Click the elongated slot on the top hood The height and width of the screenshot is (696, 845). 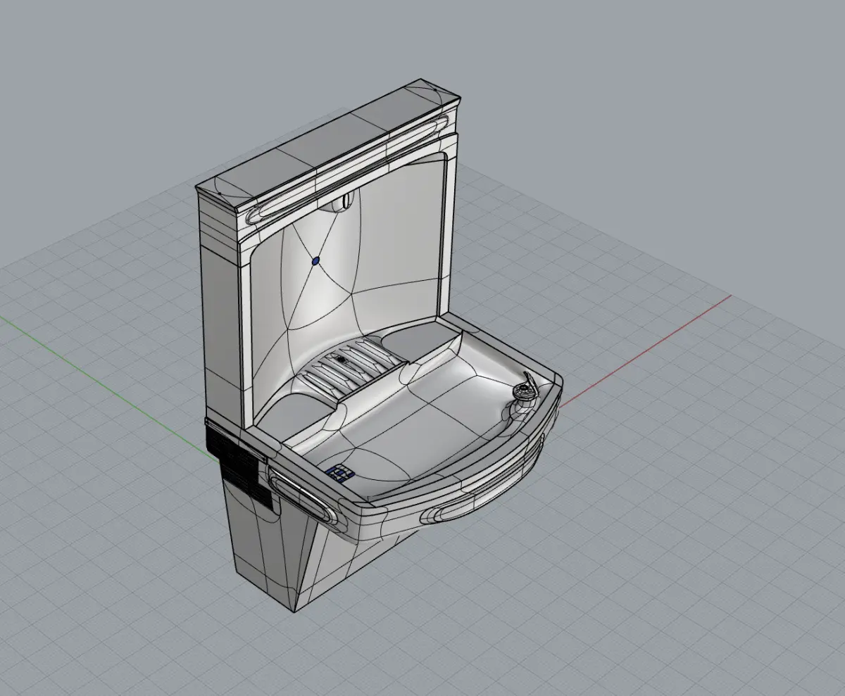tap(349, 169)
